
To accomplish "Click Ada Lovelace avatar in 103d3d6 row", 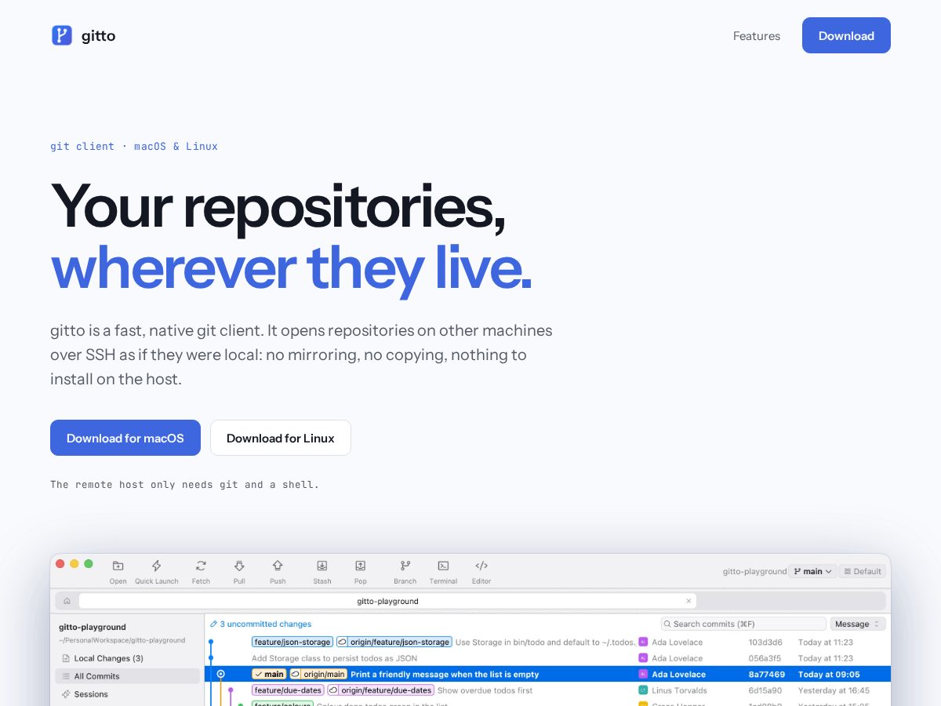I will (x=643, y=642).
